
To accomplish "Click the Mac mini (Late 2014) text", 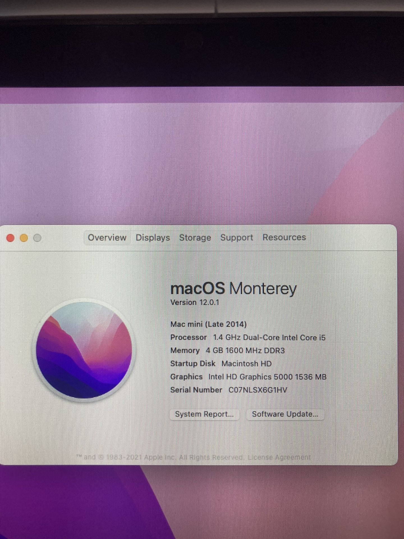I will (208, 324).
